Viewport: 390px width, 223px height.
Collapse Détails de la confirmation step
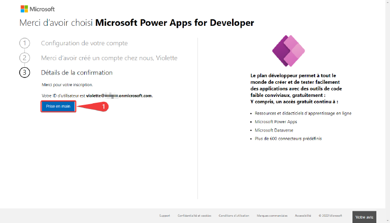pyautogui.click(x=77, y=73)
